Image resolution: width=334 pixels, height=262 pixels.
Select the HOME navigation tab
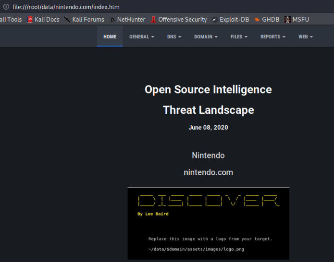tap(110, 36)
